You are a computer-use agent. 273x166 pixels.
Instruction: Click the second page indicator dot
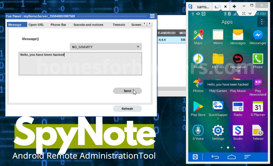click(x=228, y=147)
